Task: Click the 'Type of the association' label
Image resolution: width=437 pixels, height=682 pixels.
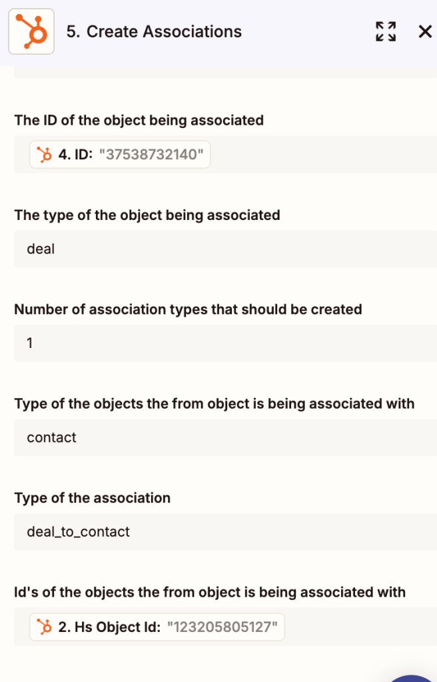Action: 92,498
